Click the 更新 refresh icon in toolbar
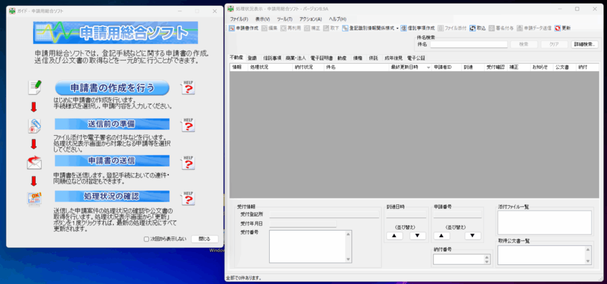Screen dimensions: 607x284 pos(558,28)
